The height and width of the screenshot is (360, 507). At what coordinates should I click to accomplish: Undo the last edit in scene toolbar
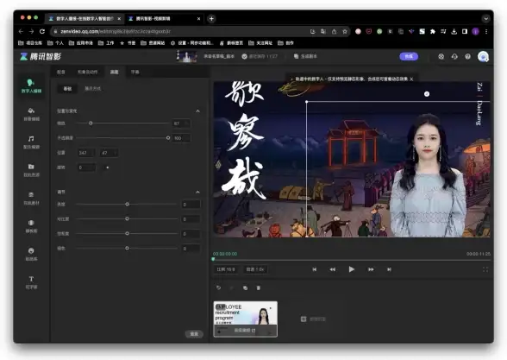219,287
